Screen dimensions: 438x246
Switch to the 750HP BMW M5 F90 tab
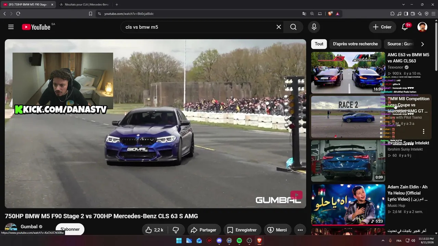[27, 4]
